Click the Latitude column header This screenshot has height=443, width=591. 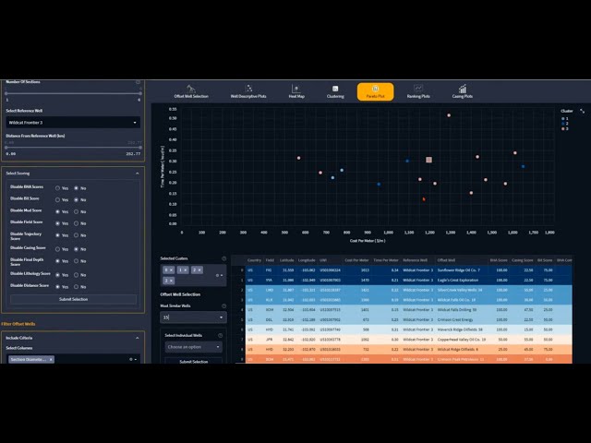(x=286, y=260)
